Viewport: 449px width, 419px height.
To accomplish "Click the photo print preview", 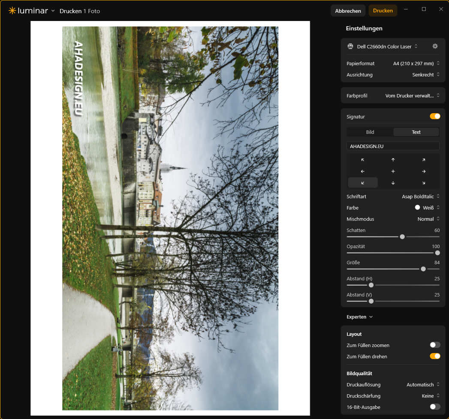I will click(x=170, y=218).
